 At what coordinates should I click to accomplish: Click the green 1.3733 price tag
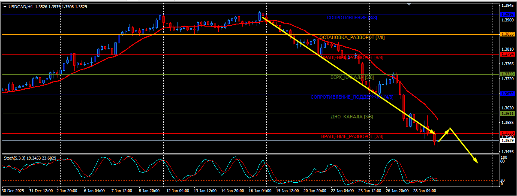tap(508, 74)
